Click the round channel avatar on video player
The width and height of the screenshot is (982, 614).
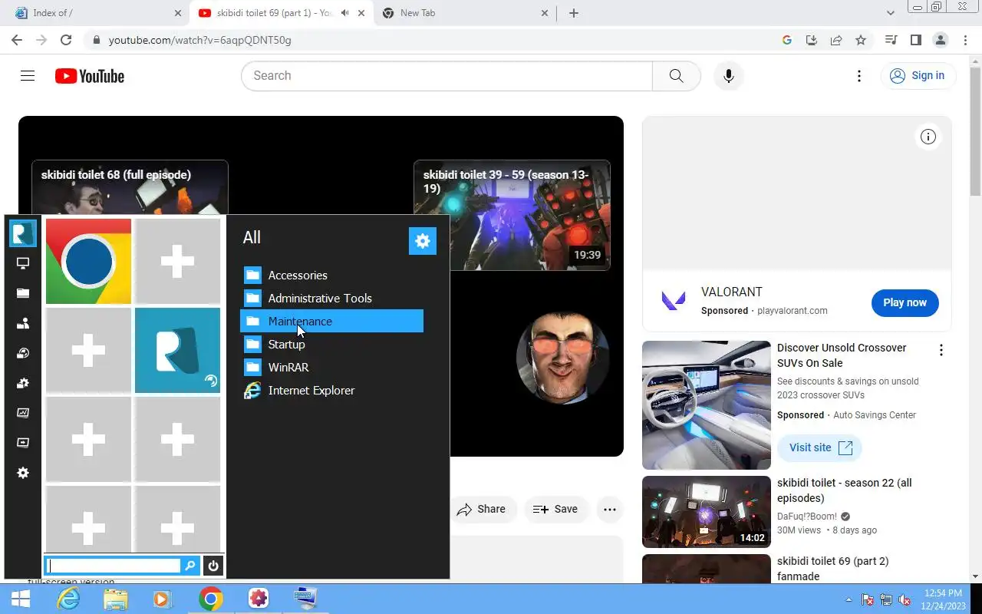(563, 358)
